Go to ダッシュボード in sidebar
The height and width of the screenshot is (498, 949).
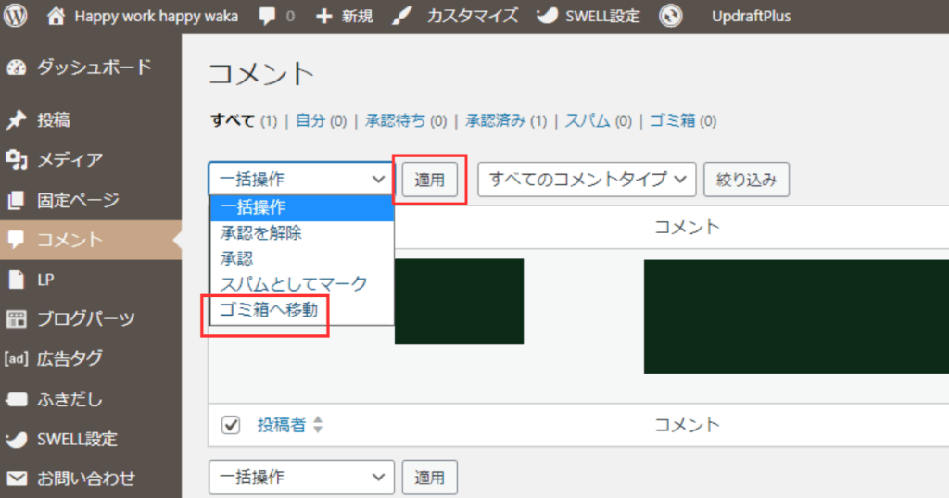point(94,68)
